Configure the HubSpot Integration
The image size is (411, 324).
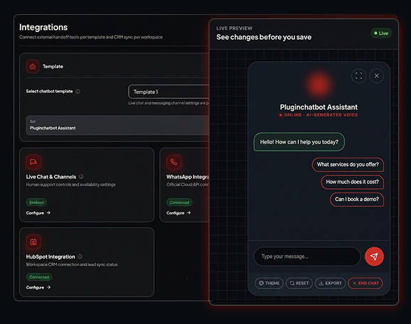38,288
